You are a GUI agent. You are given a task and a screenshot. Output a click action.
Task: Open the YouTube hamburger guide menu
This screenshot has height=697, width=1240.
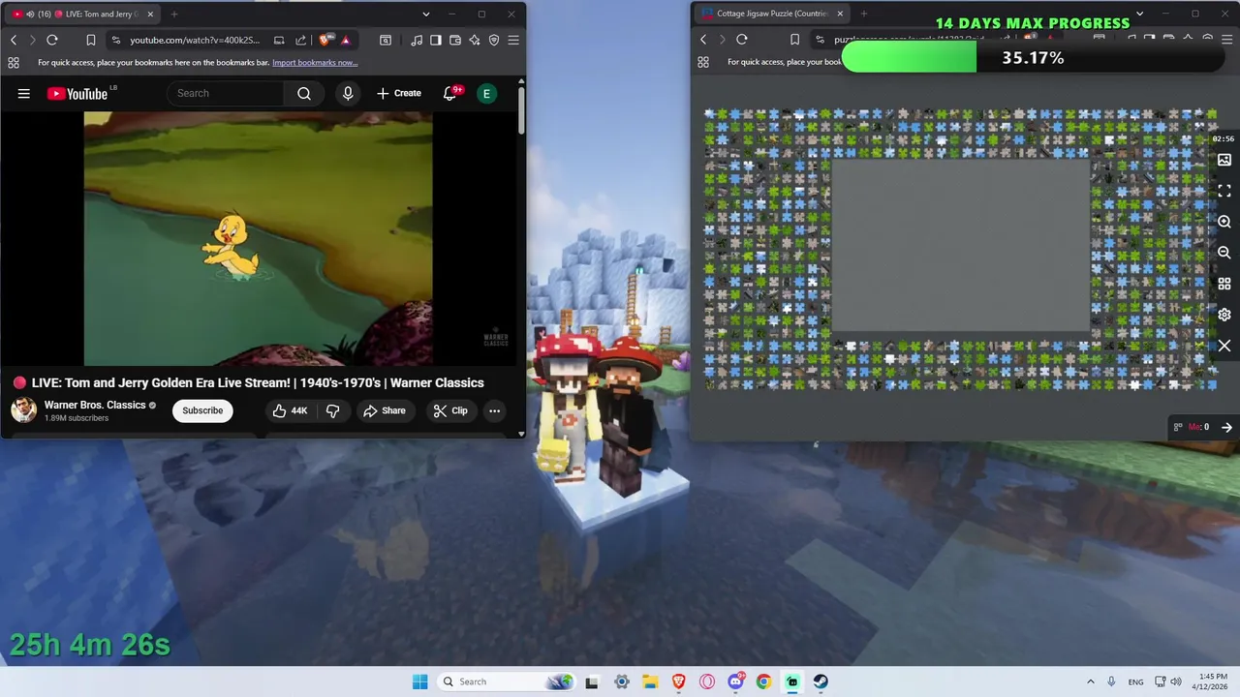(x=24, y=94)
